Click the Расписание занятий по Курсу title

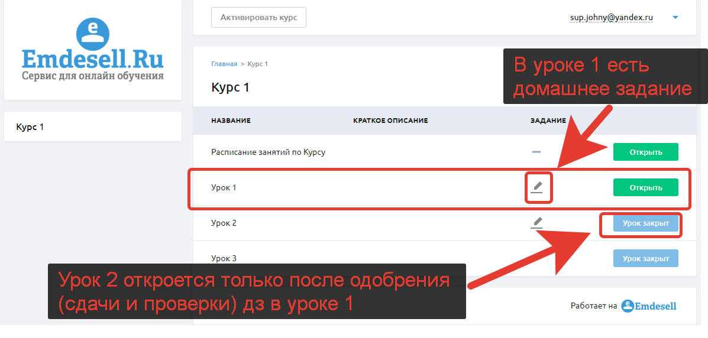(268, 152)
